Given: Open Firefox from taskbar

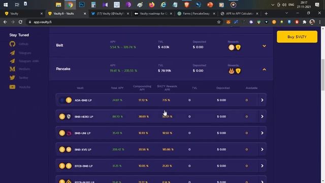Looking at the screenshot, I should 152,5.
